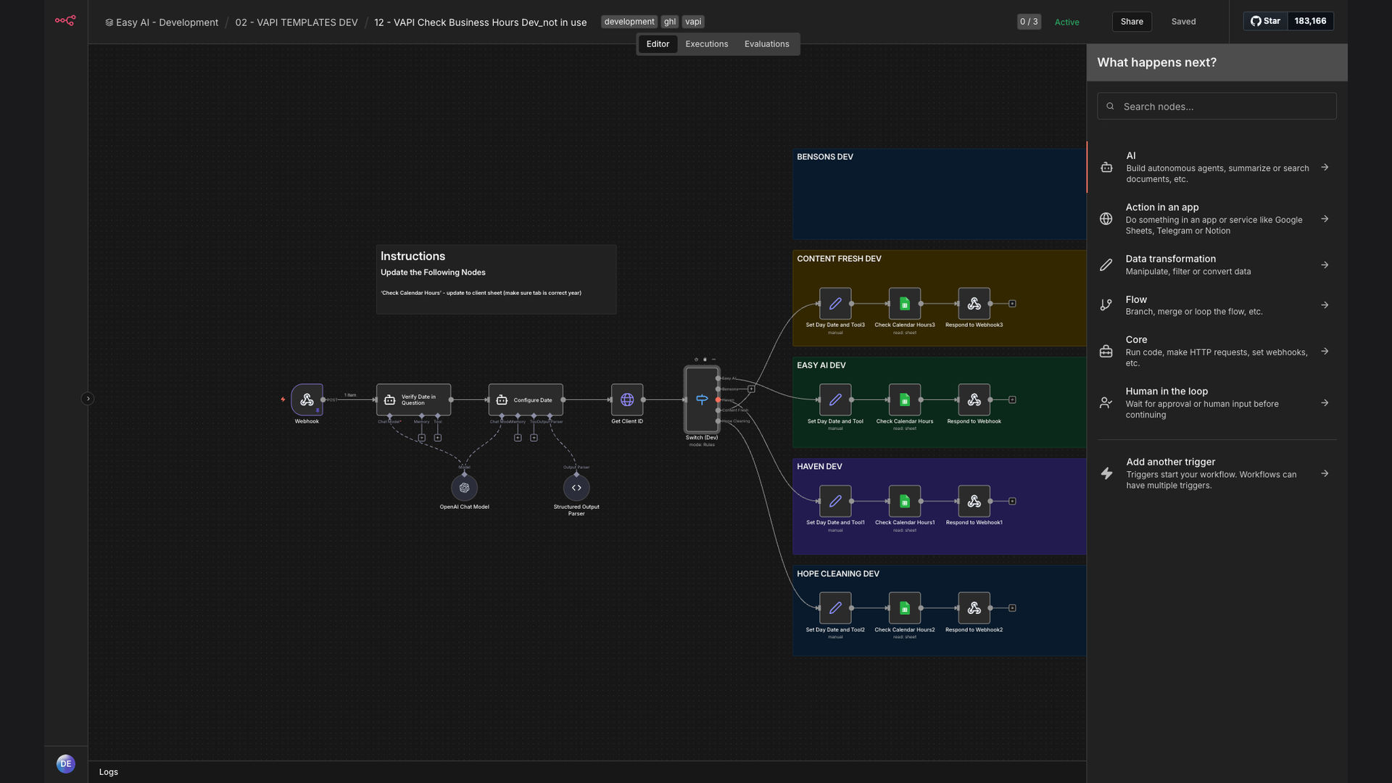This screenshot has height=783, width=1392.
Task: Select the EASY AI DEV note heading
Action: (821, 365)
